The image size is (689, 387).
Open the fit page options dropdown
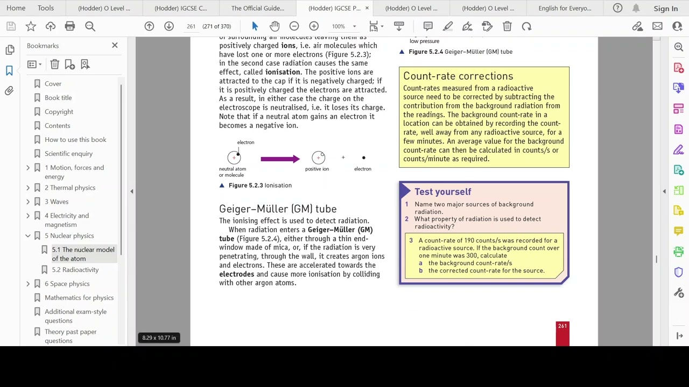click(x=376, y=26)
